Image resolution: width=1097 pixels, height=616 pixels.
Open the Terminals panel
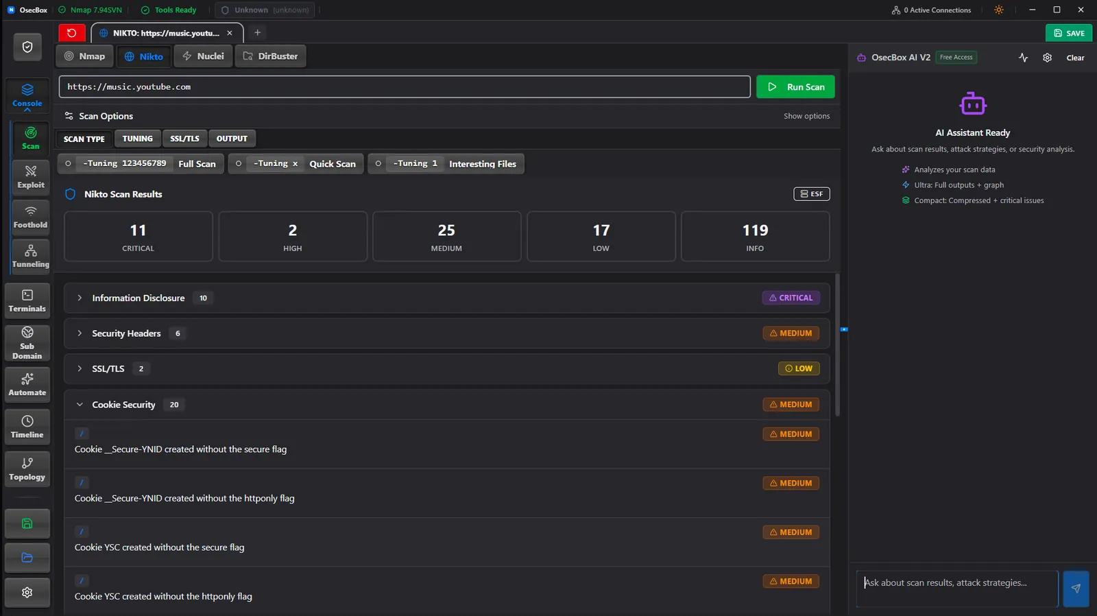(27, 301)
